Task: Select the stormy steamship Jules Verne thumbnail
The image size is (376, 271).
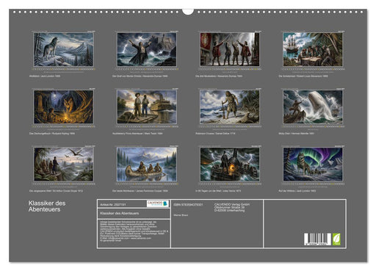Action: point(230,165)
